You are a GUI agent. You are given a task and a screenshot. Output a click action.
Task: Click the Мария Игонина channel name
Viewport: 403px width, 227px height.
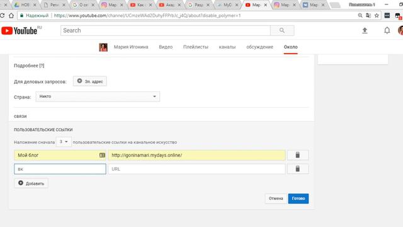[x=131, y=47]
